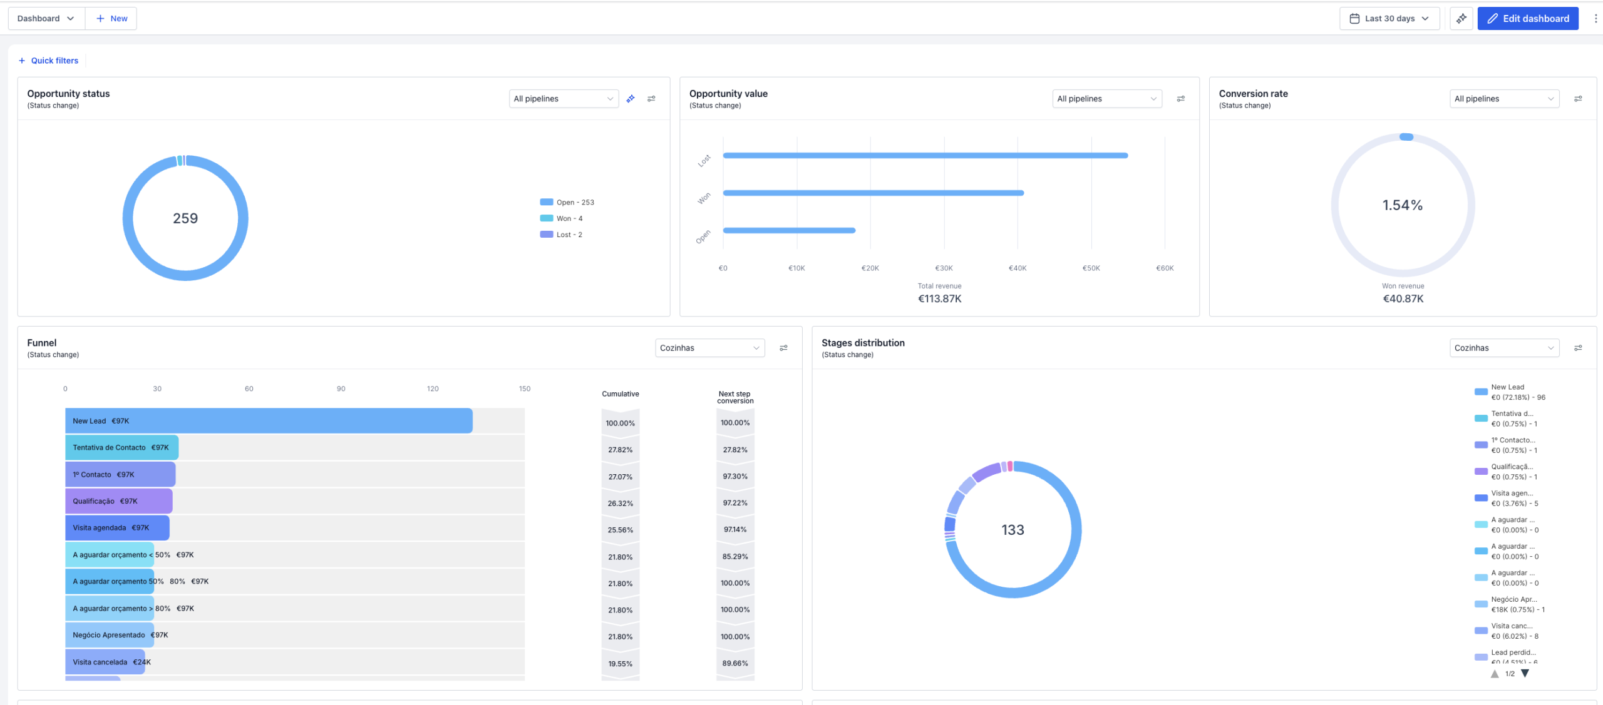Image resolution: width=1603 pixels, height=705 pixels.
Task: Go to next legend page arrow
Action: click(x=1525, y=674)
